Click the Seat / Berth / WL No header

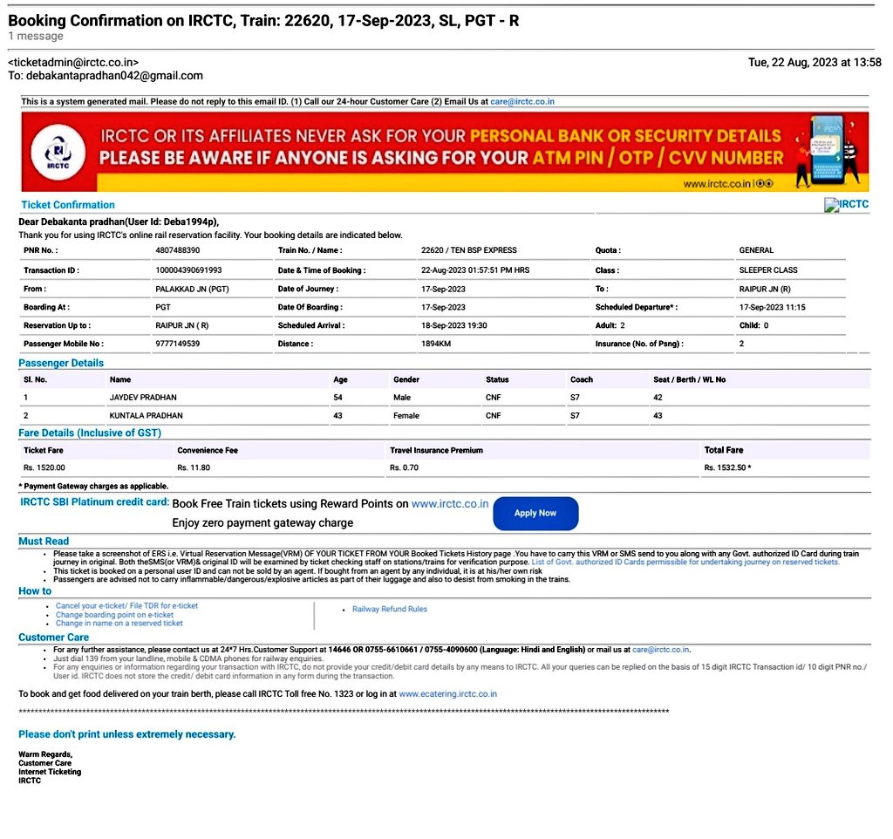click(x=689, y=380)
